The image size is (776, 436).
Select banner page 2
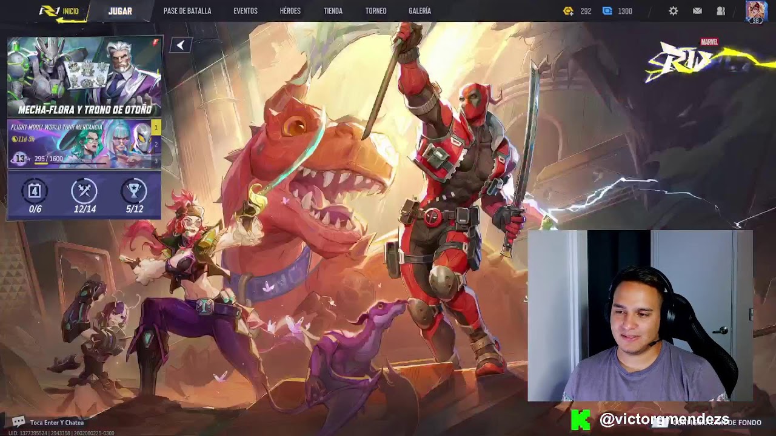click(156, 144)
